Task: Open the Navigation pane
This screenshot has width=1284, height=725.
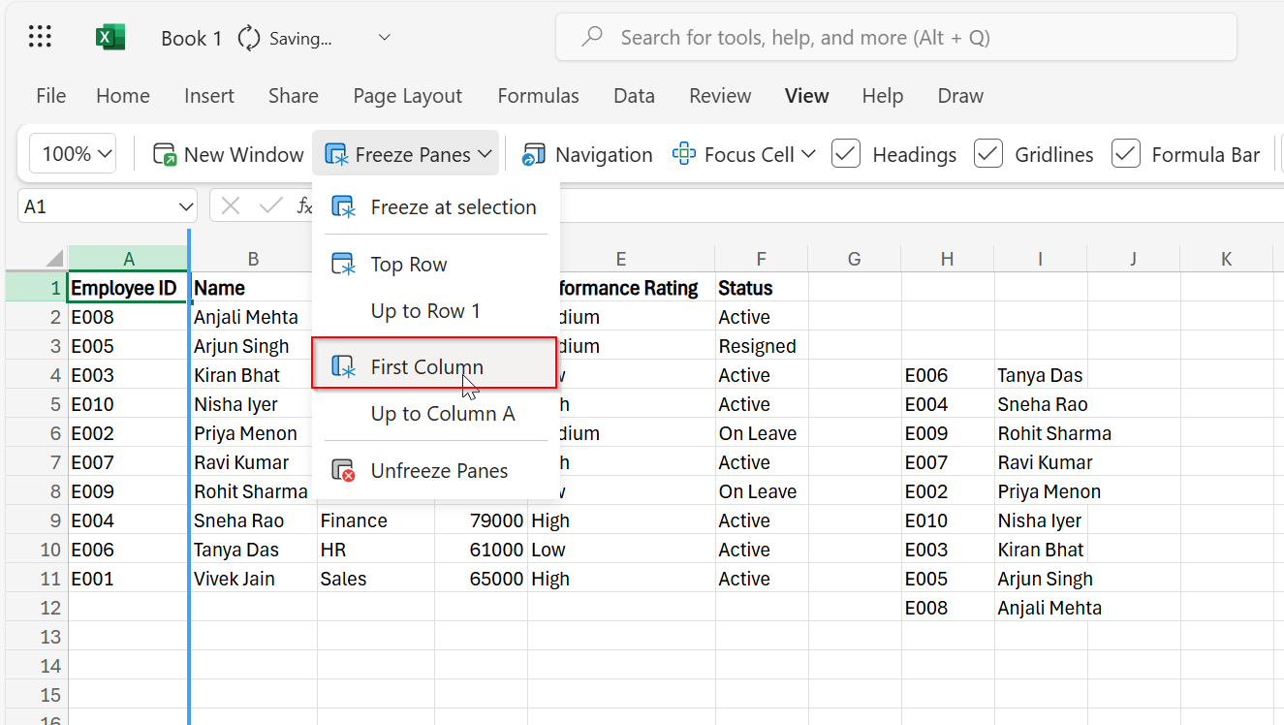Action: coord(587,153)
